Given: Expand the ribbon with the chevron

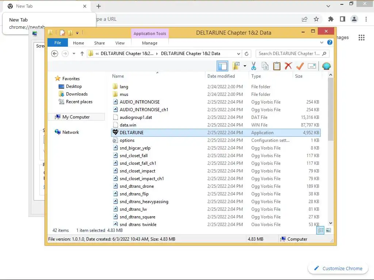Looking at the screenshot, I should click(322, 42).
